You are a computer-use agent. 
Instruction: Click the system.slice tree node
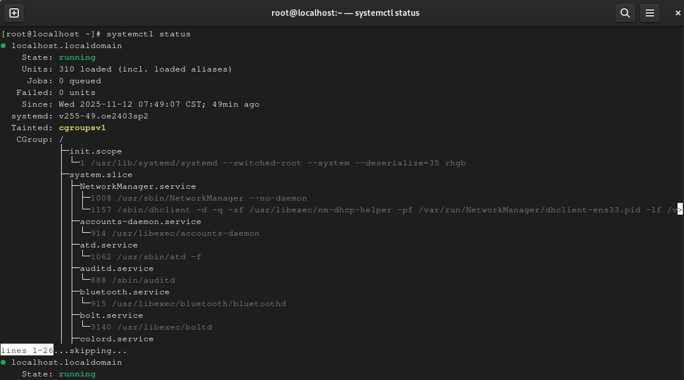[101, 175]
